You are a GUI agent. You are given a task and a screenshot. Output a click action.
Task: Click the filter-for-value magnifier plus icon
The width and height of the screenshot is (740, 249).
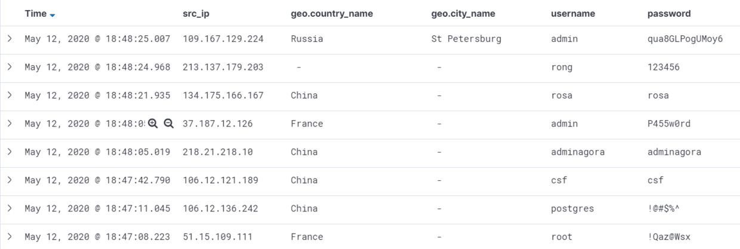point(153,124)
